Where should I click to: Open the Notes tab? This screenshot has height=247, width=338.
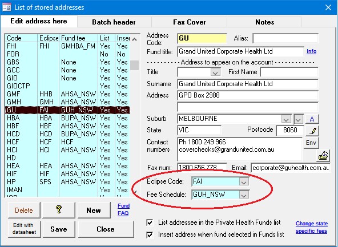click(x=264, y=22)
